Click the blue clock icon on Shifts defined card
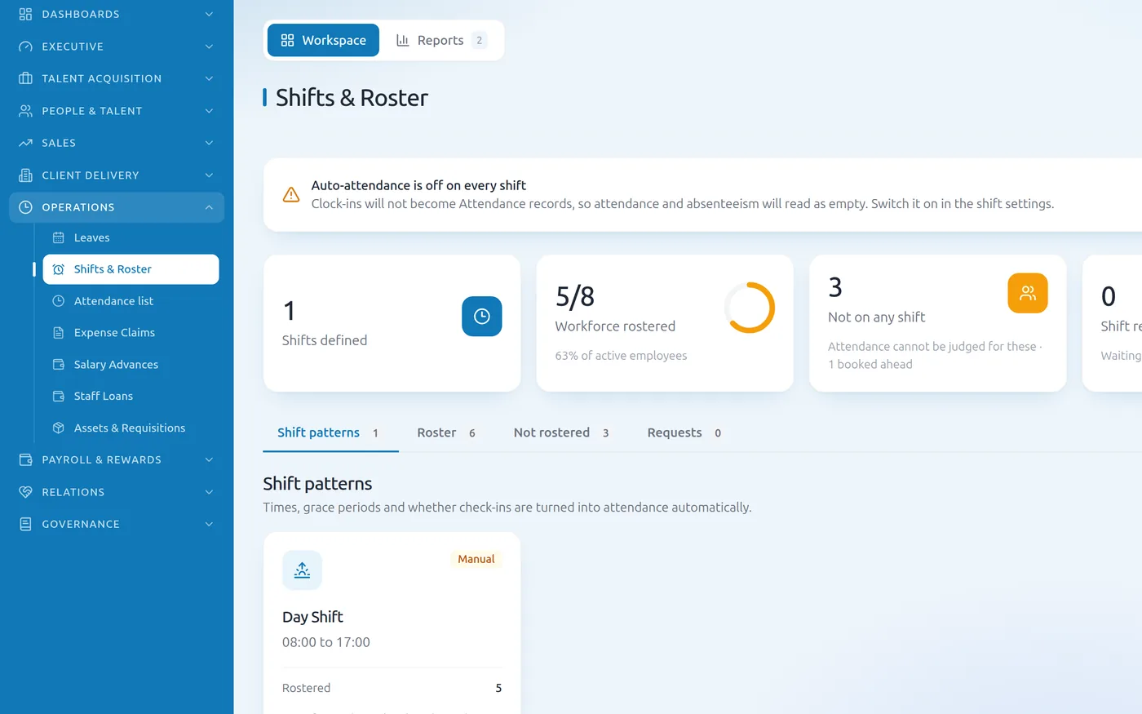The width and height of the screenshot is (1142, 714). pos(481,317)
